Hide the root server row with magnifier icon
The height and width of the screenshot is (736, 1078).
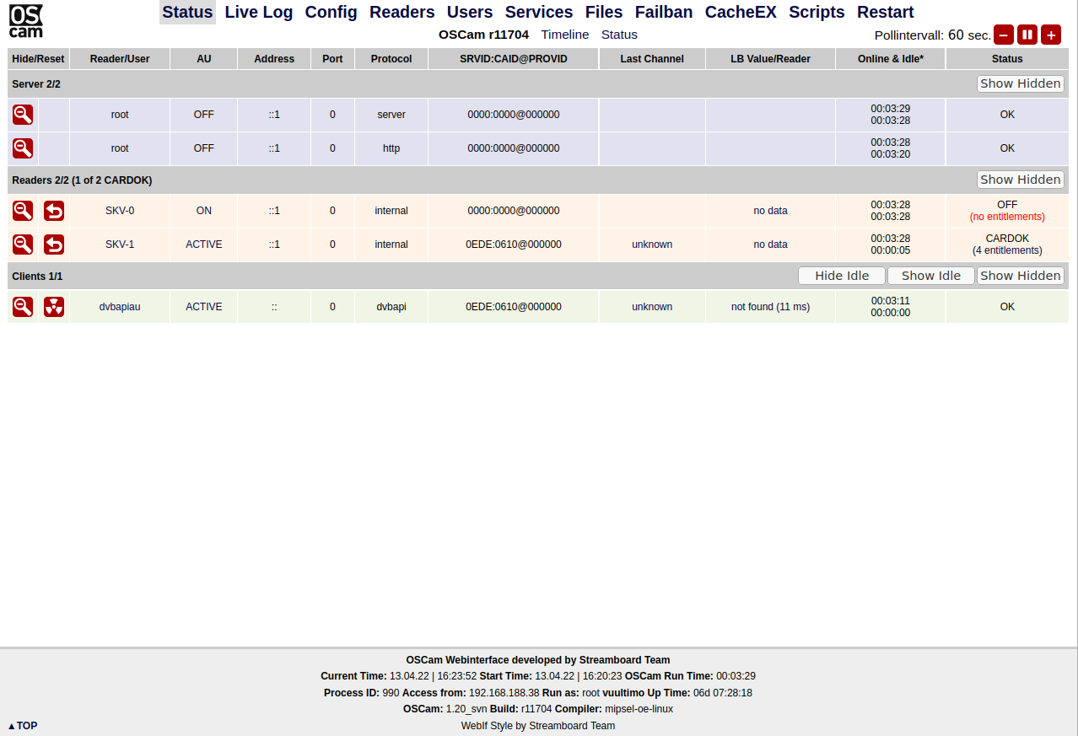pos(23,115)
